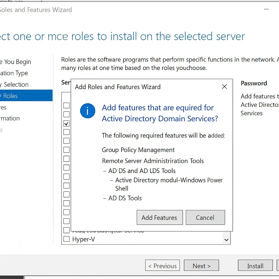The width and height of the screenshot is (279, 279).
Task: Open the Installation Type step
Action: click(x=14, y=73)
